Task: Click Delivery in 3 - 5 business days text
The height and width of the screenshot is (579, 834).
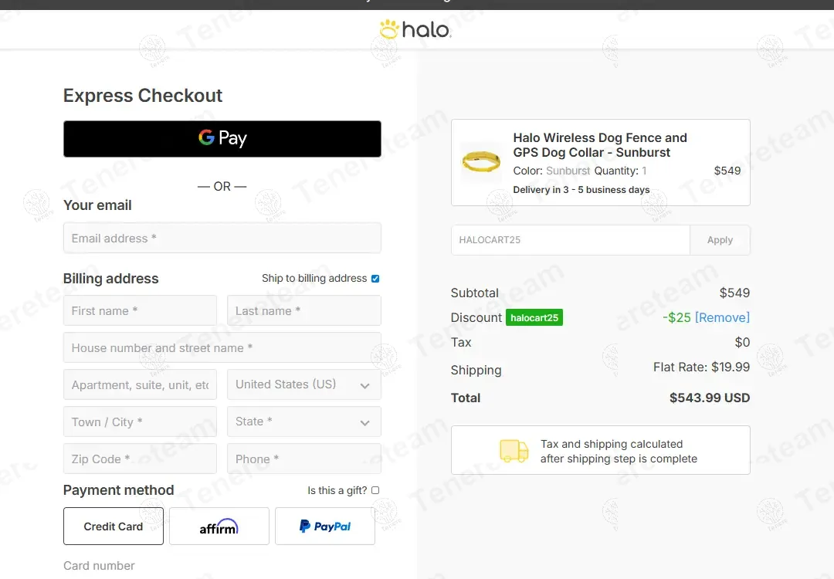Action: [x=581, y=190]
